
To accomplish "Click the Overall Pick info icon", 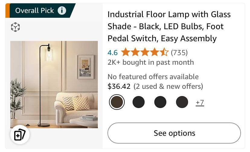I will [x=62, y=11].
